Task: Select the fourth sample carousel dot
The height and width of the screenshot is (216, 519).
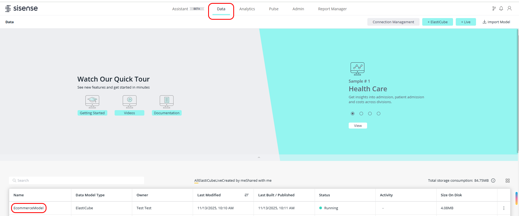Action: (378, 114)
